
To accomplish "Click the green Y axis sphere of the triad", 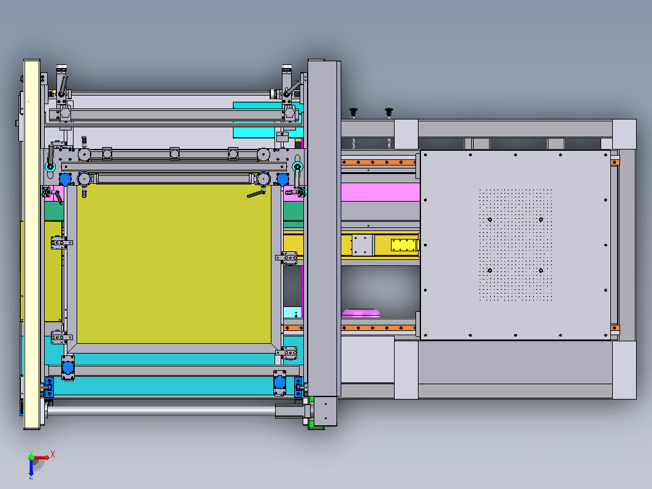I will point(31,457).
